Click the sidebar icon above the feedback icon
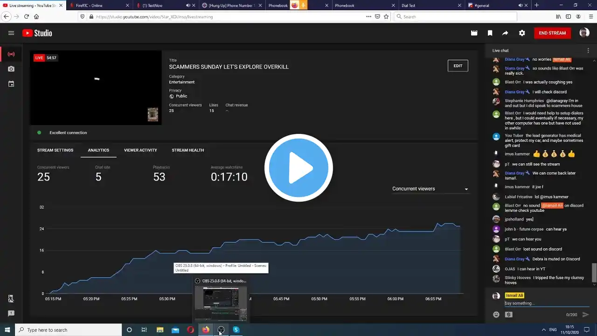Screen dimensions: 597x336 pyautogui.click(x=11, y=299)
